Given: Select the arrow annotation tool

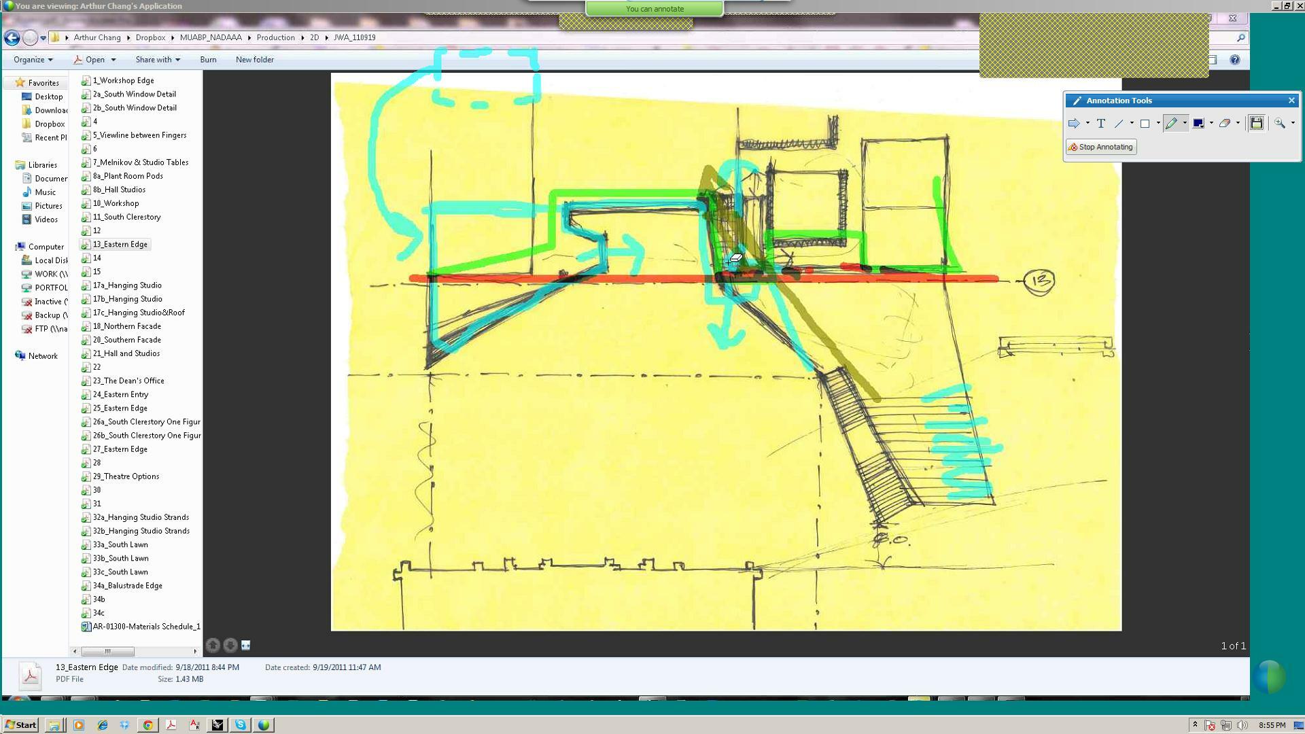Looking at the screenshot, I should (1074, 124).
